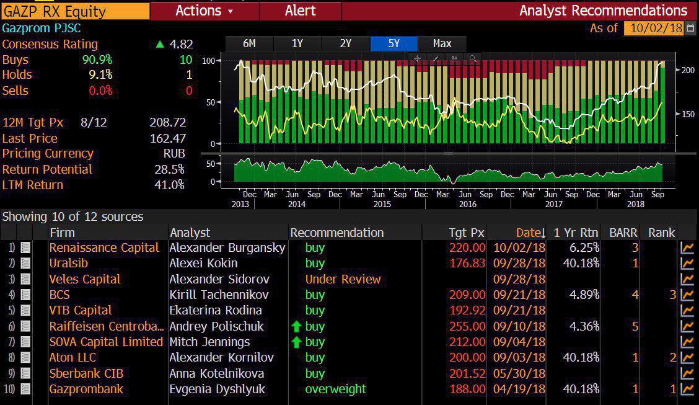Viewport: 699px width, 405px height.
Task: Open the SOVA Capital Limited firm link
Action: pyautogui.click(x=106, y=342)
